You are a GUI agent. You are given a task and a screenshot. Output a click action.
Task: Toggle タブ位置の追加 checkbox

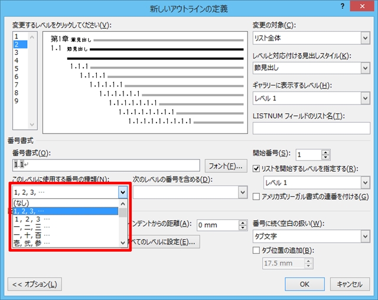click(256, 250)
